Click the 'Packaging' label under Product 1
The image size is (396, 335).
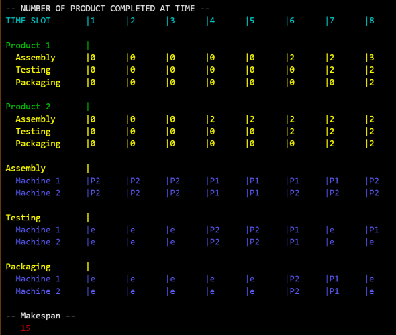tap(38, 83)
